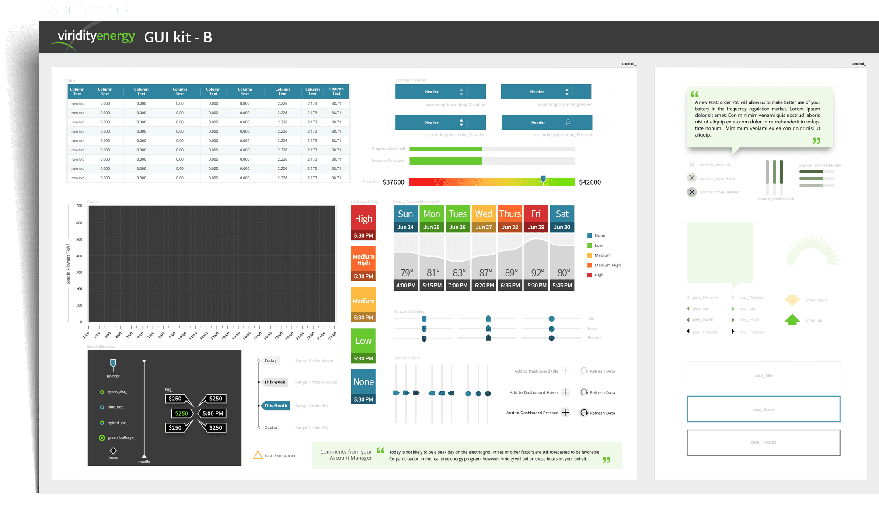Click the base_ Hover blue outlined box
The image size is (879, 518).
click(x=763, y=409)
